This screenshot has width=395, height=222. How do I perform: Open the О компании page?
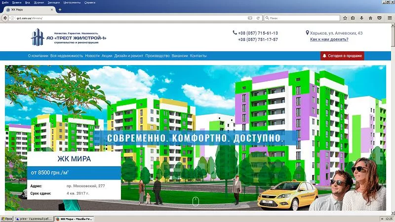click(x=38, y=56)
